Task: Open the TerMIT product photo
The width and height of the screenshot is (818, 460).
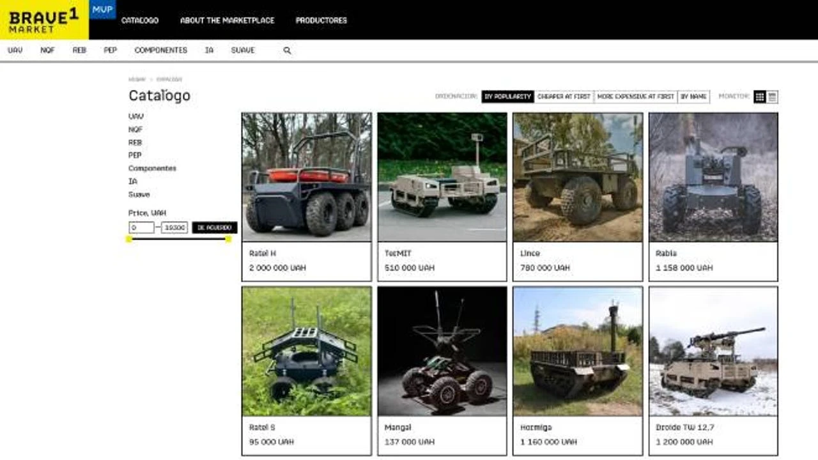Action: pos(442,177)
